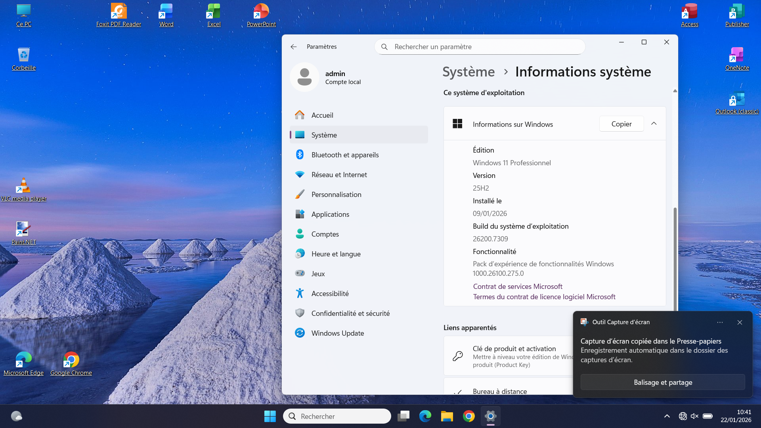The image size is (761, 428).
Task: Collapse the Informations sur Windows section
Action: tap(654, 124)
